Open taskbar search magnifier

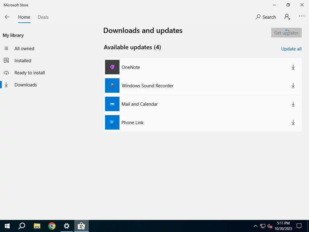[22, 226]
